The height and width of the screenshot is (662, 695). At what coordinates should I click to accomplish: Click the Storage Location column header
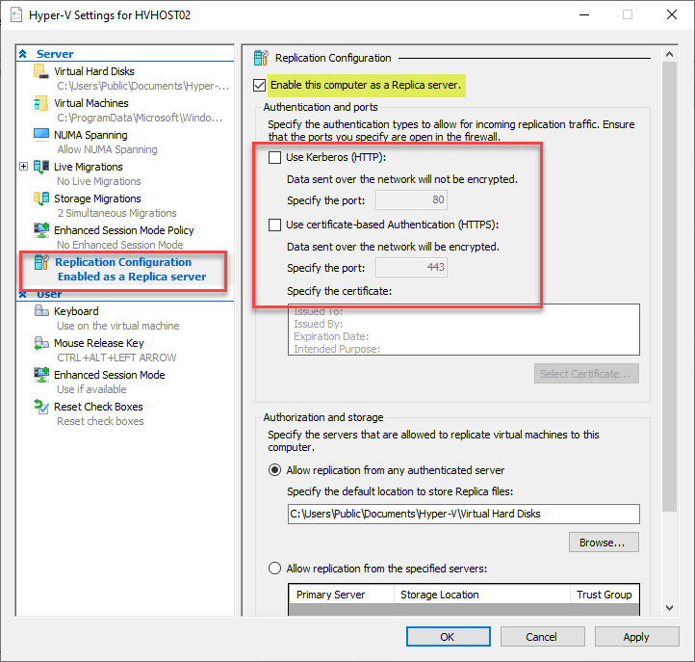pyautogui.click(x=482, y=595)
